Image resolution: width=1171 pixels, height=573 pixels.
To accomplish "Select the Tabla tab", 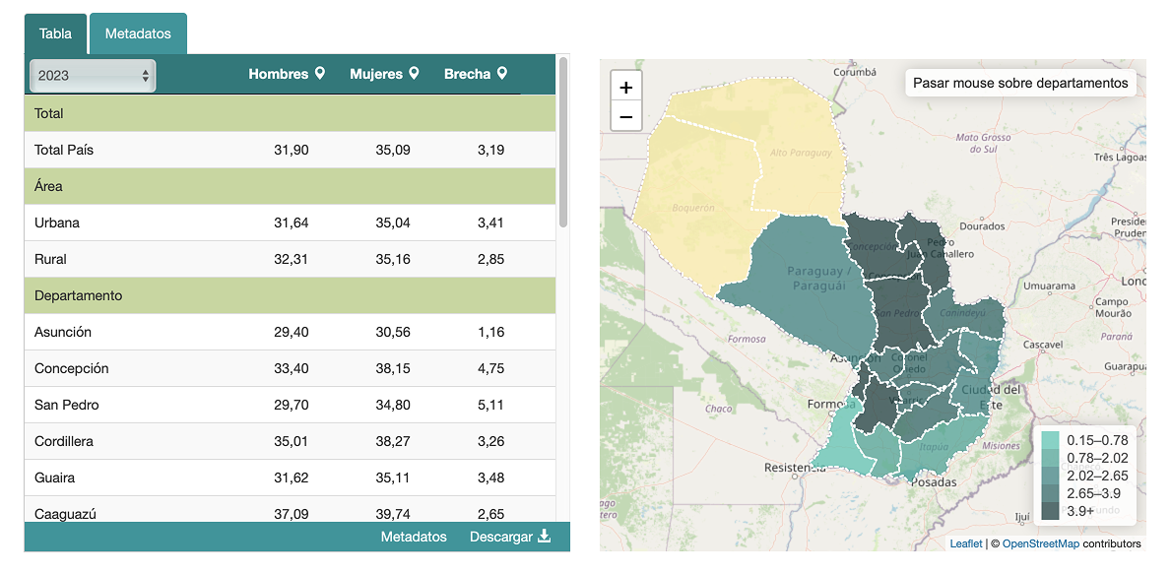I will 55,33.
